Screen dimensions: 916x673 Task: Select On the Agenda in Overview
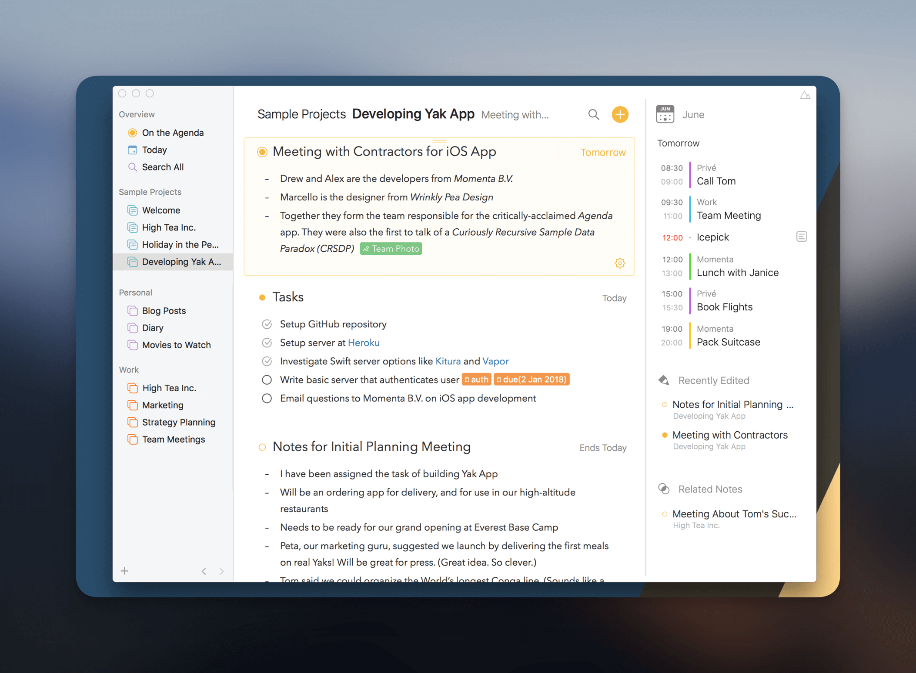coord(172,133)
